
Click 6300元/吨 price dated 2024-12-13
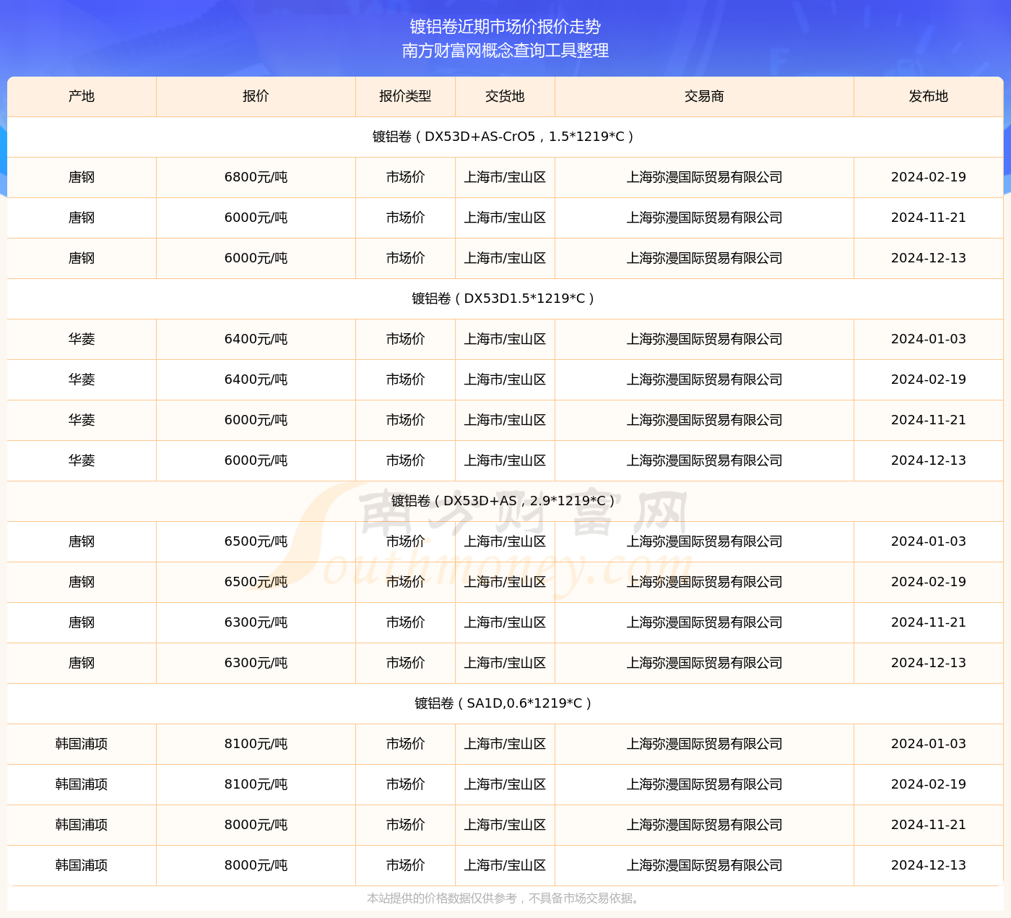coord(256,663)
